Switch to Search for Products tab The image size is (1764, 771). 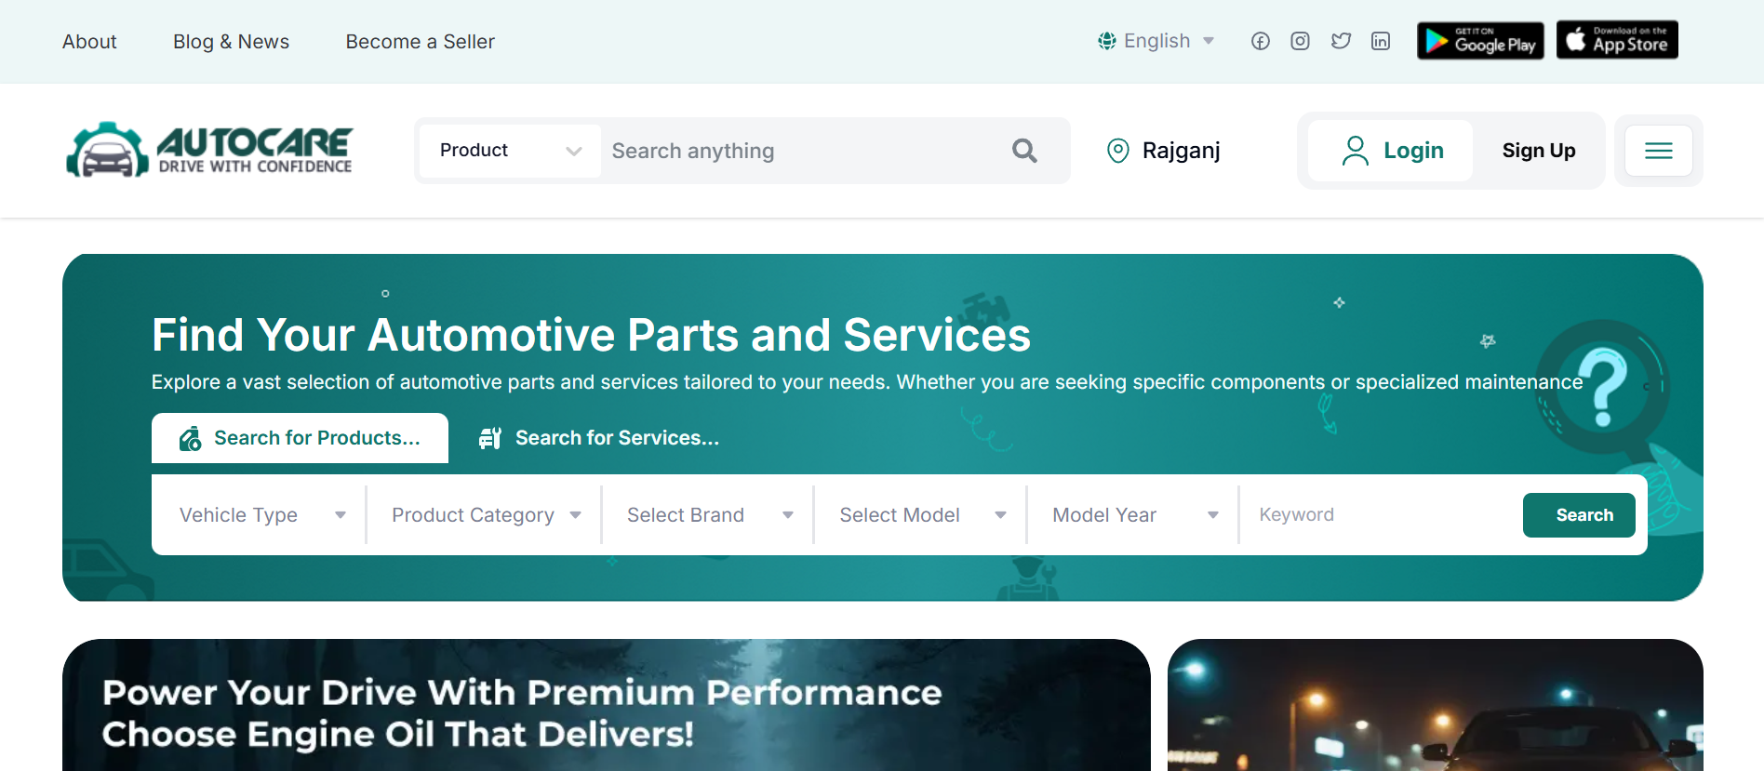pyautogui.click(x=300, y=438)
